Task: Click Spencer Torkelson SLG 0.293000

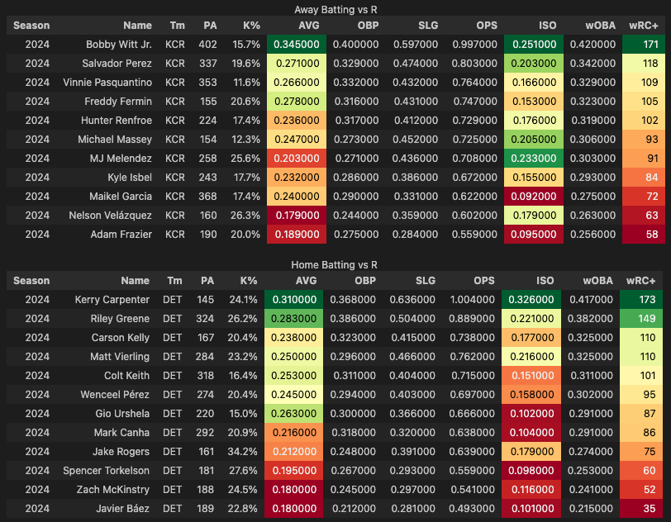Action: [412, 471]
